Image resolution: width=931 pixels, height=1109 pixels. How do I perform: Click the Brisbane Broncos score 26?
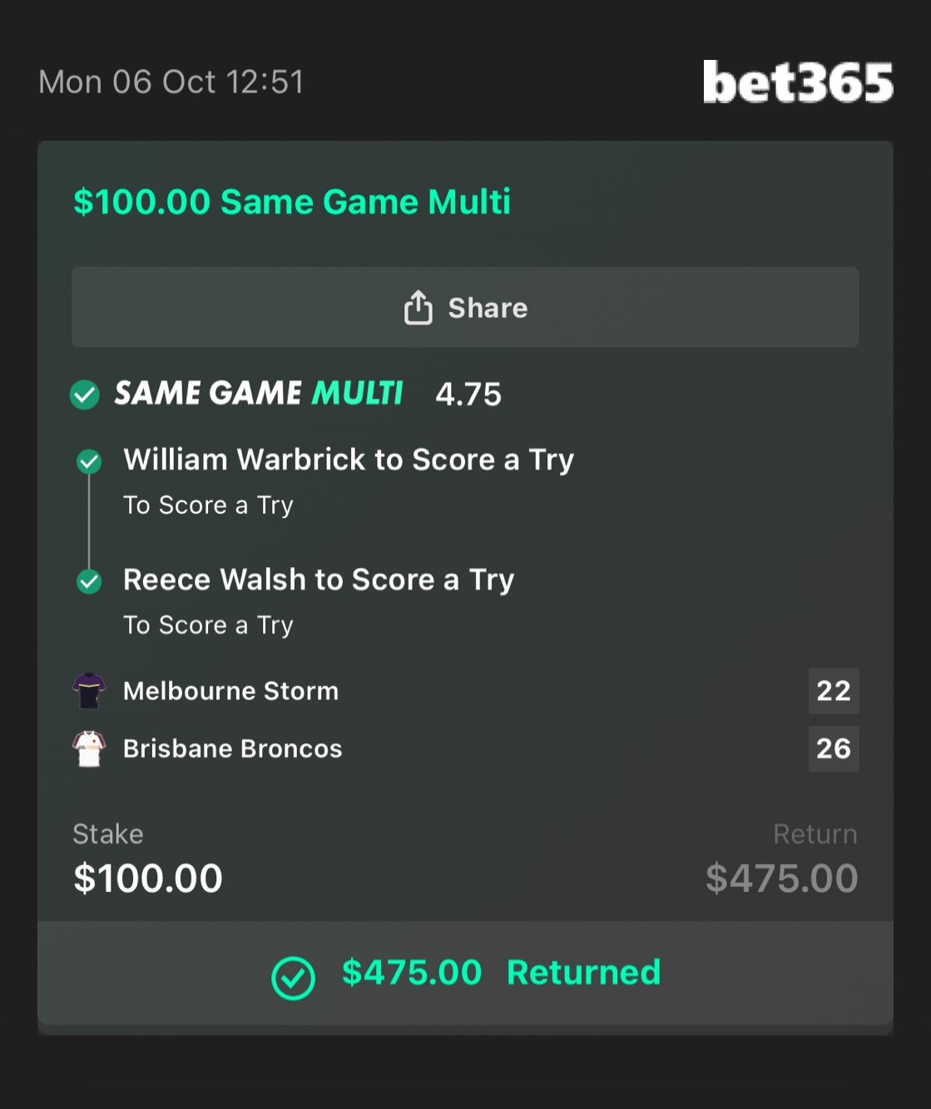[833, 748]
